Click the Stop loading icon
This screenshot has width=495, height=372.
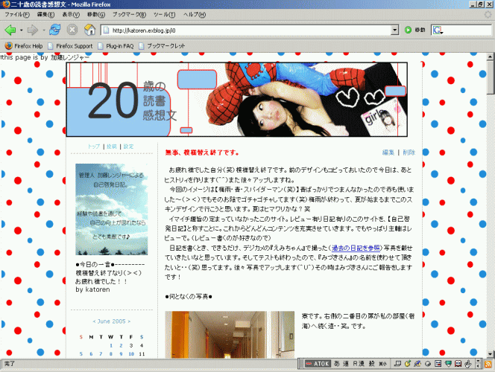(72, 30)
